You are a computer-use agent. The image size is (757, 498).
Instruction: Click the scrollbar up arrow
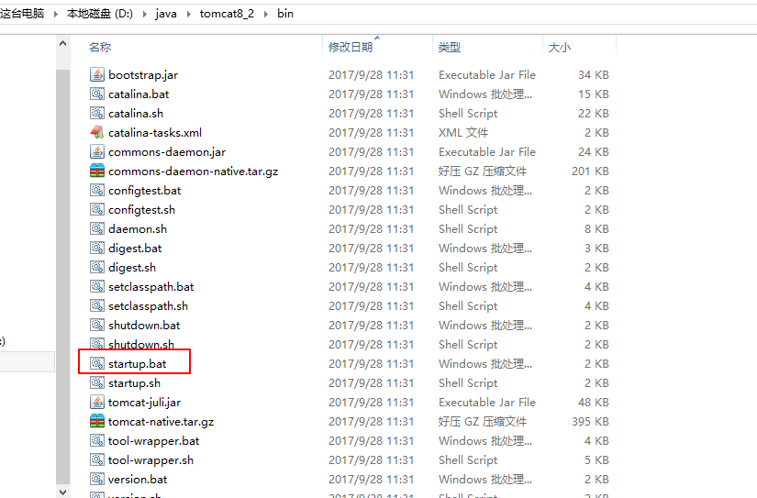pyautogui.click(x=62, y=43)
